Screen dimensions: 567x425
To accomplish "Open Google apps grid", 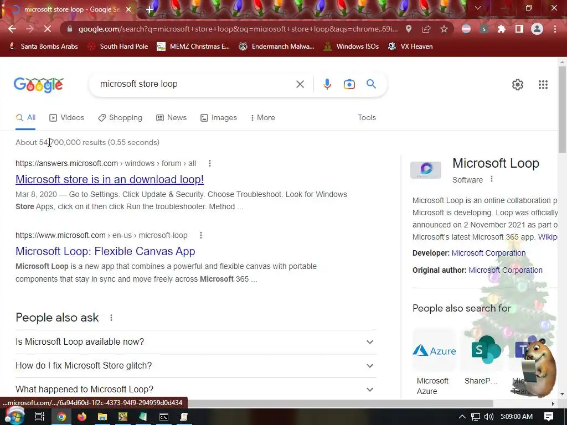I will point(543,85).
